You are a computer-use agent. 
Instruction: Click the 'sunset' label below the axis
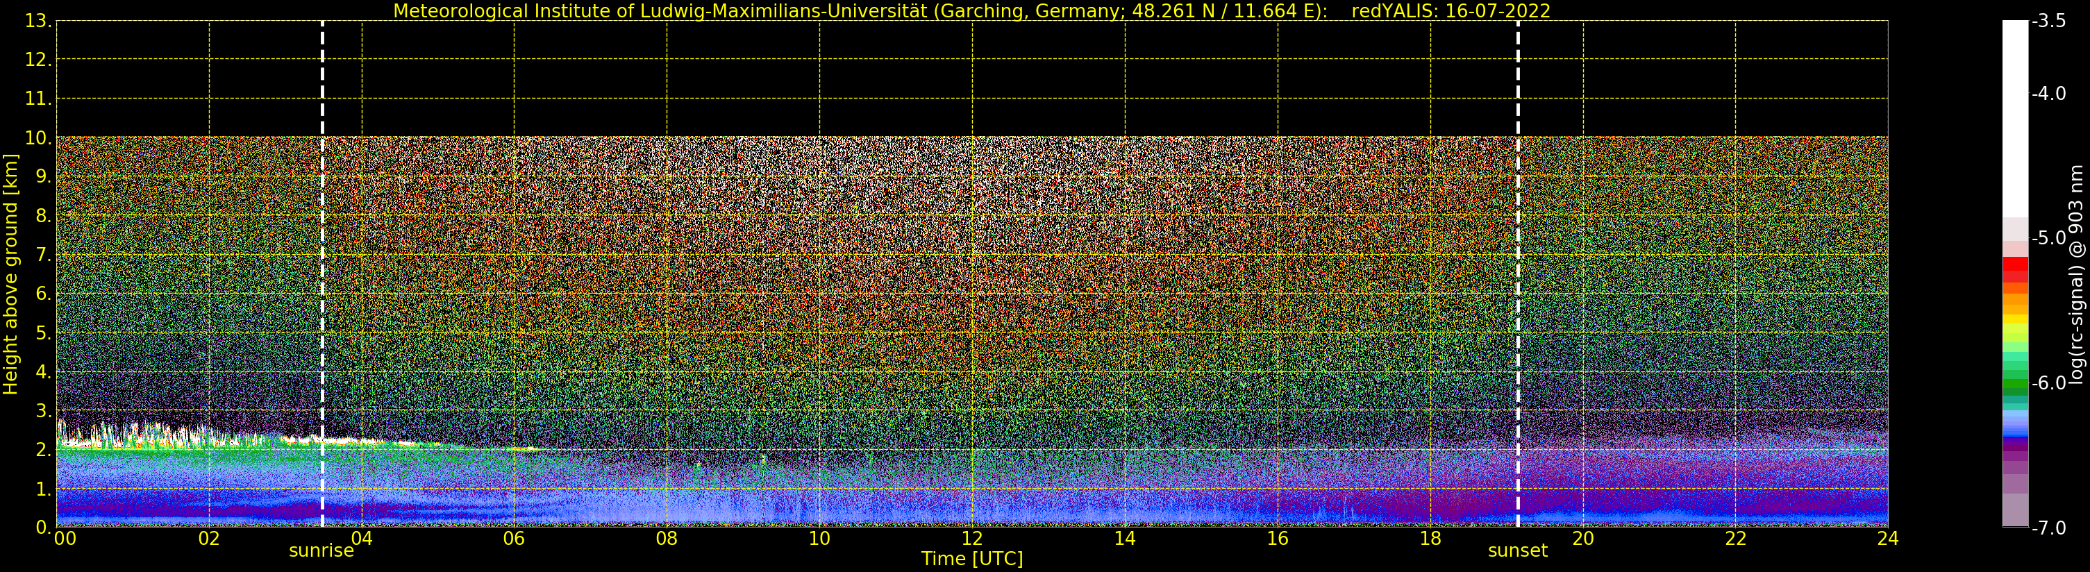[1517, 551]
